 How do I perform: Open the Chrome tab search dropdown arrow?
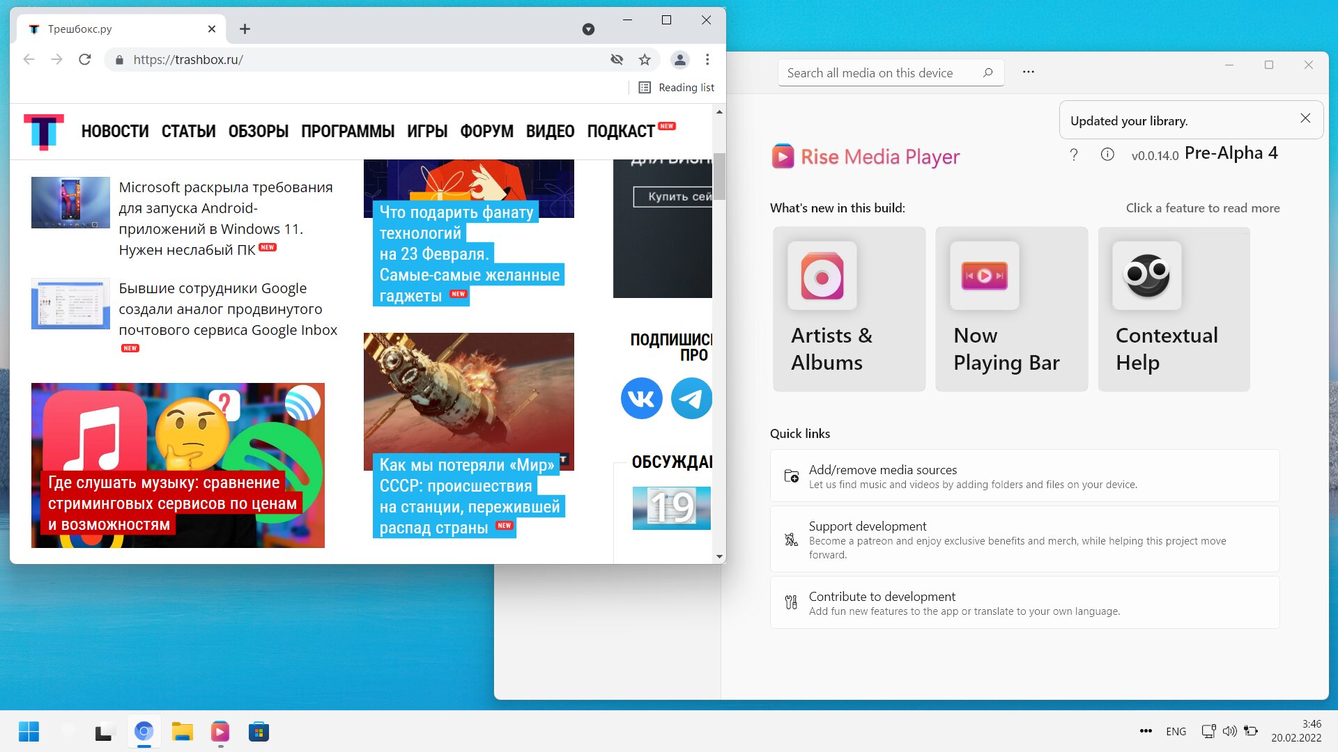[x=589, y=29]
